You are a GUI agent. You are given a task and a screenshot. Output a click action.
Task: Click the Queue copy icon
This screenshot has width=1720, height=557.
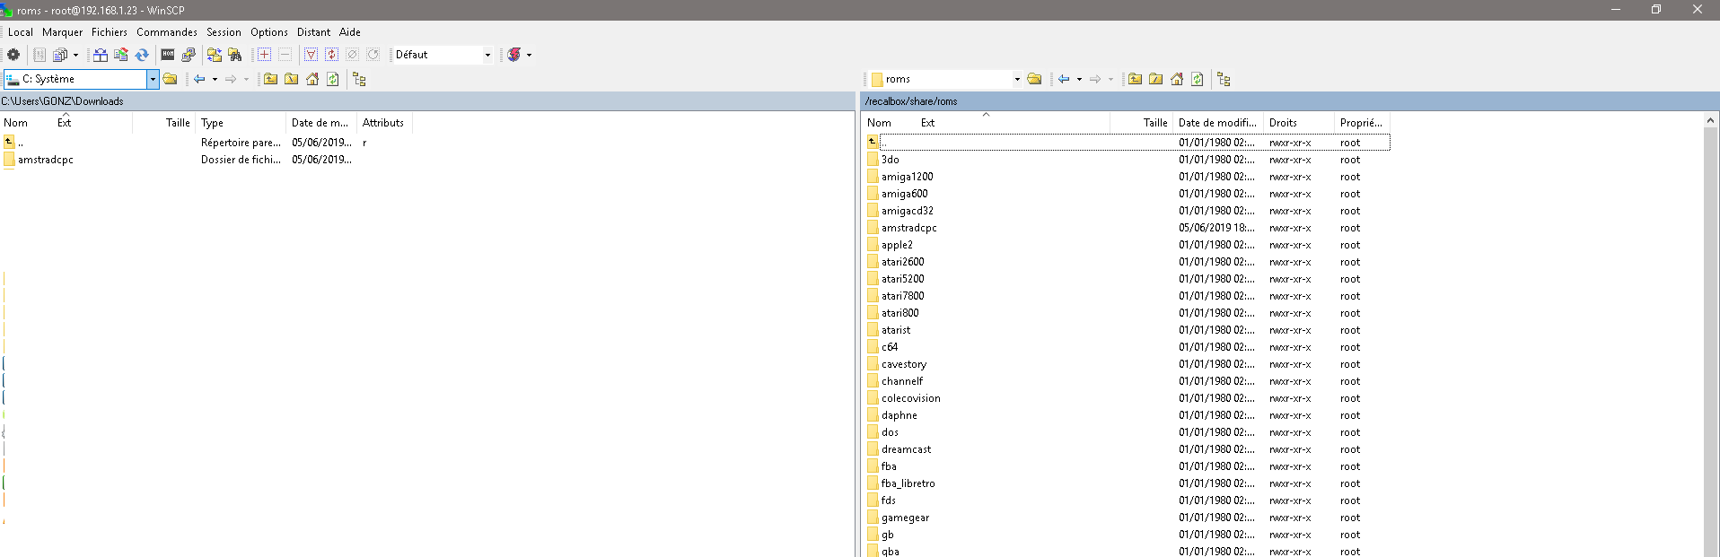tap(59, 55)
